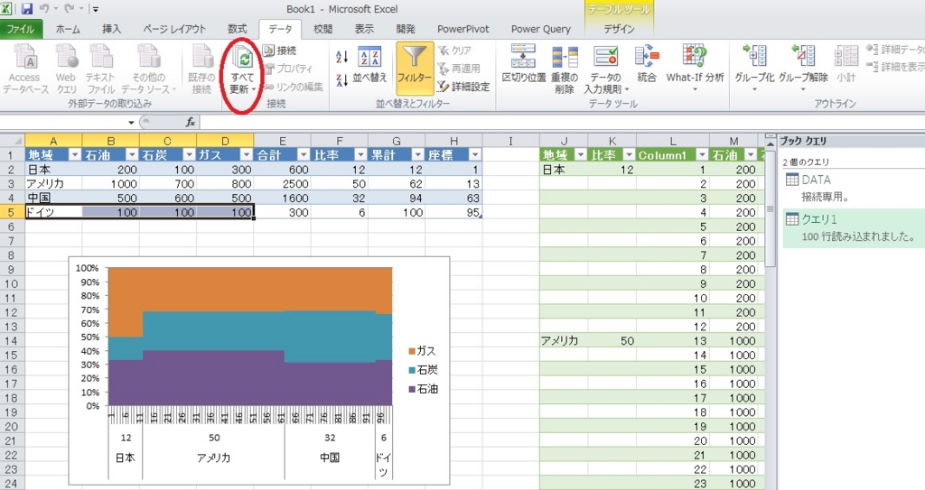Open filter dropdown for 累計 column

tap(418, 155)
